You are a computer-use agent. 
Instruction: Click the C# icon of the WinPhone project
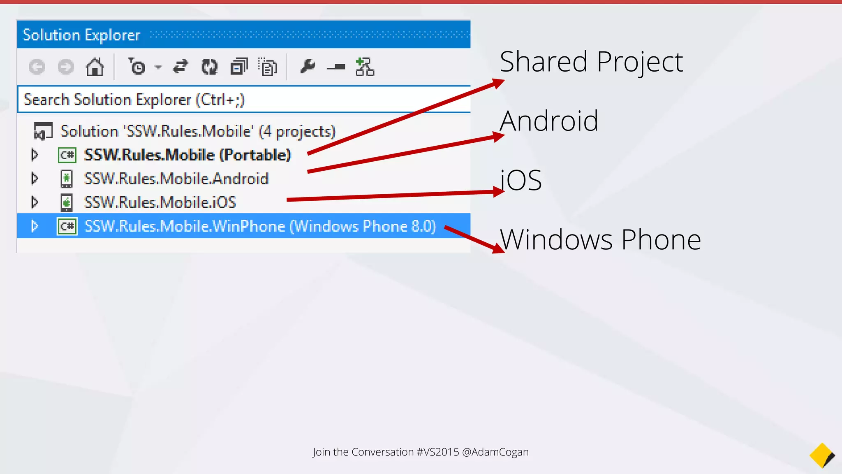coord(67,226)
